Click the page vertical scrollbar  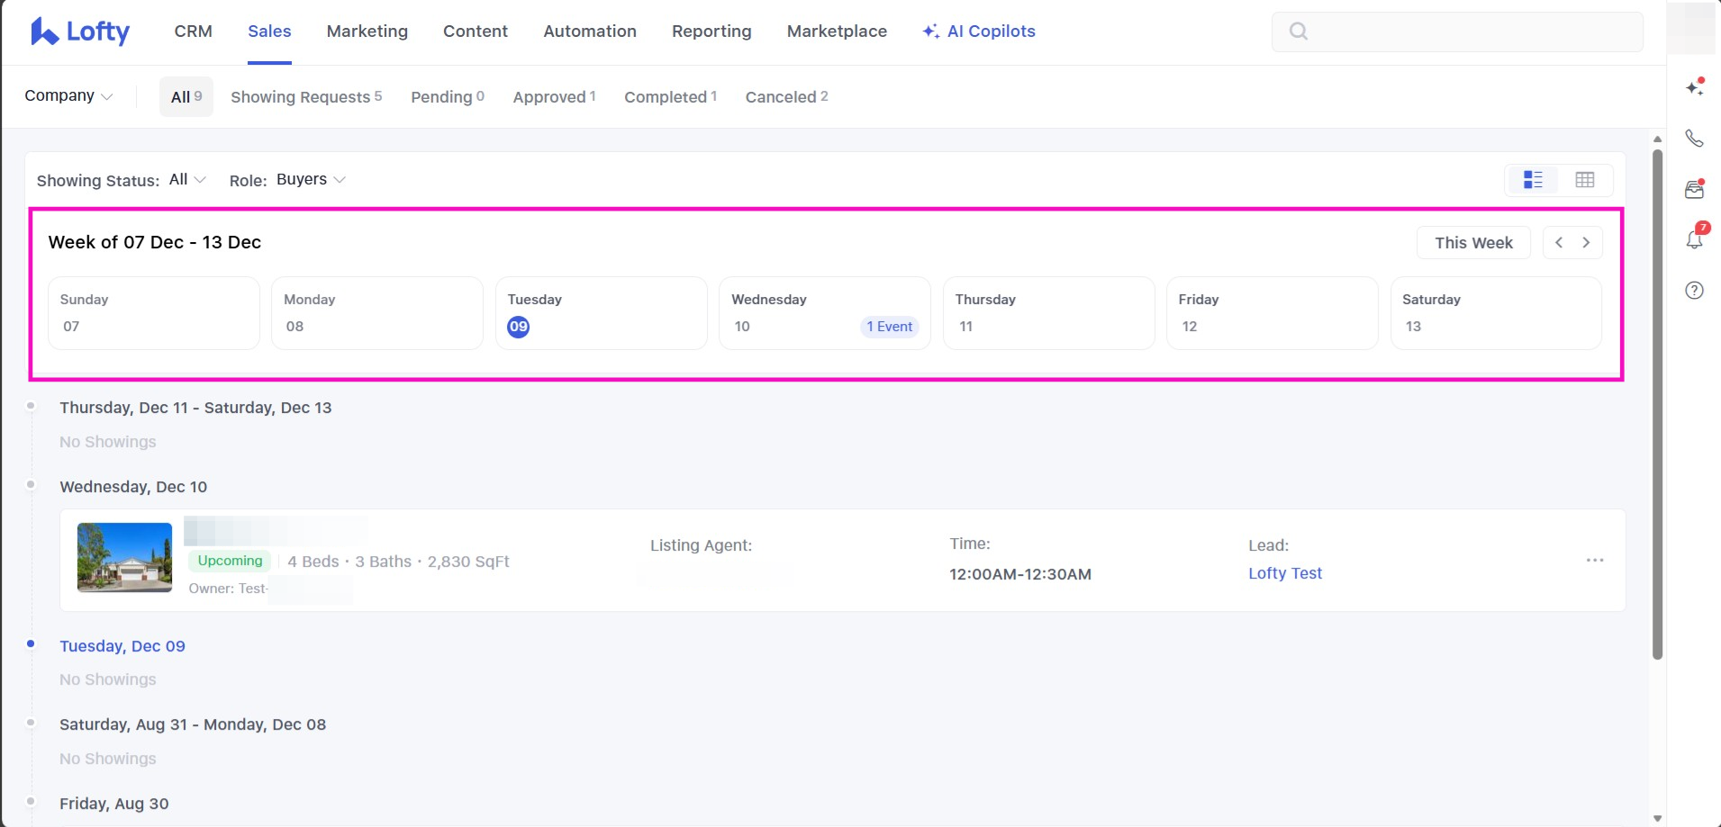tap(1657, 405)
